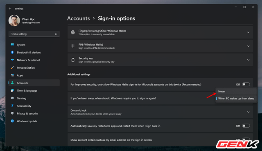The image size is (262, 151).
Task: Click the Apps icon in the sidebar
Action: coord(12,75)
